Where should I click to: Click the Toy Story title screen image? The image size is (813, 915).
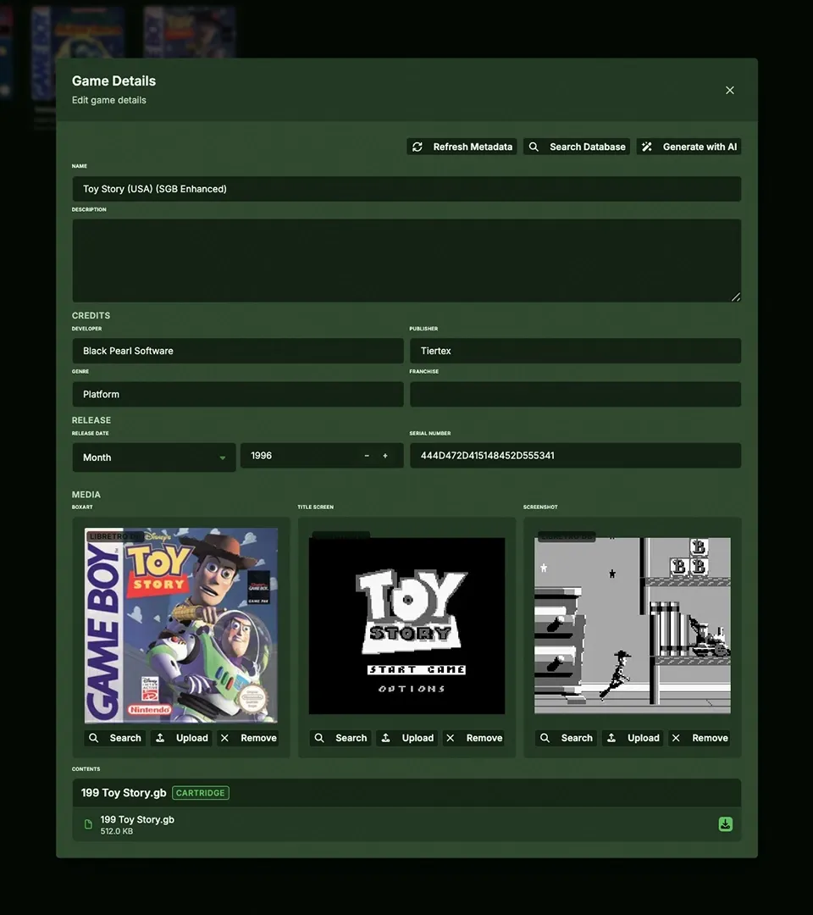pyautogui.click(x=406, y=625)
